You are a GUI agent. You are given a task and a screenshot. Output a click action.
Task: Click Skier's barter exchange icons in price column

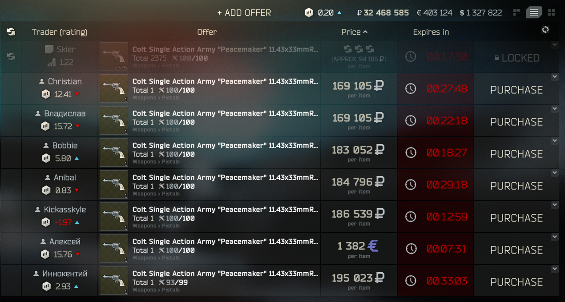[359, 49]
